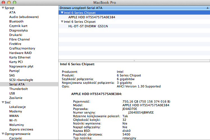Select ATA in the sidebar

click(12, 12)
